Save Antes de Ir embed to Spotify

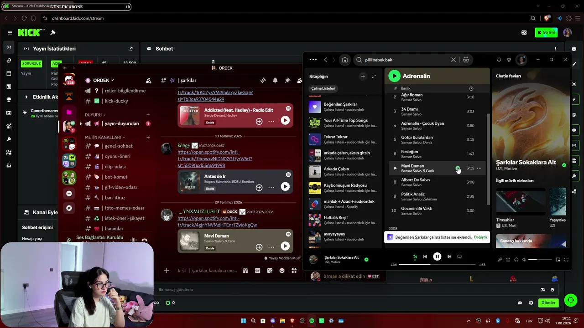(x=259, y=187)
